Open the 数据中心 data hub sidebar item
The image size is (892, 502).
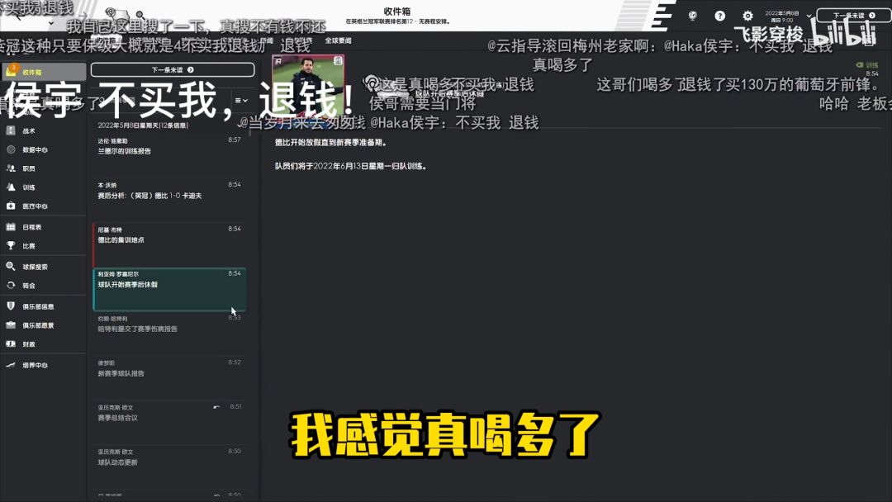[43, 149]
